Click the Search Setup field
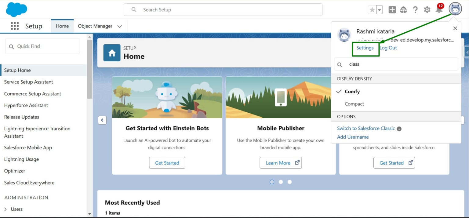 coord(223,10)
